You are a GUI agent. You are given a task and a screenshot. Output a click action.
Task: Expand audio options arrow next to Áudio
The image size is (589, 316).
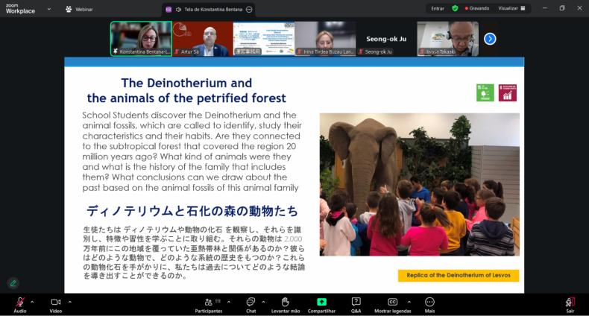[32, 302]
